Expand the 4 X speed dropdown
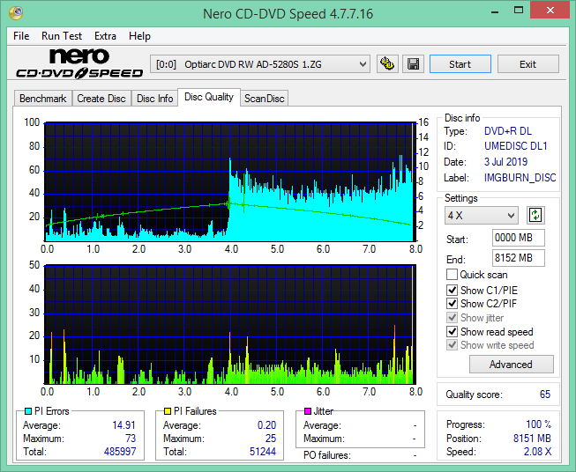 pos(482,215)
